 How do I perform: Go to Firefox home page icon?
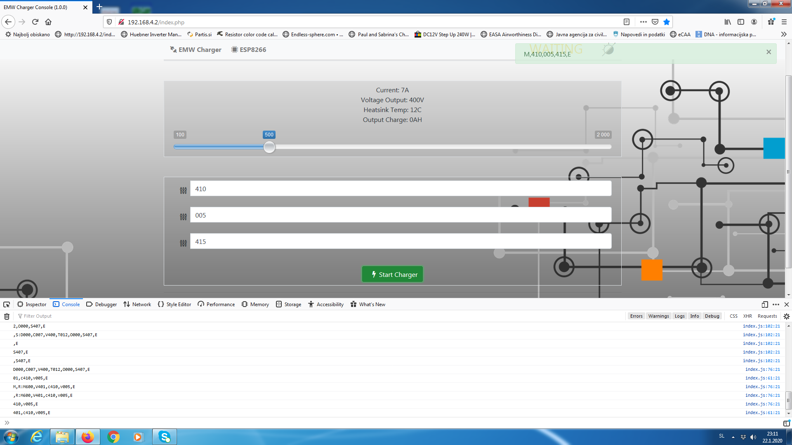[x=48, y=22]
